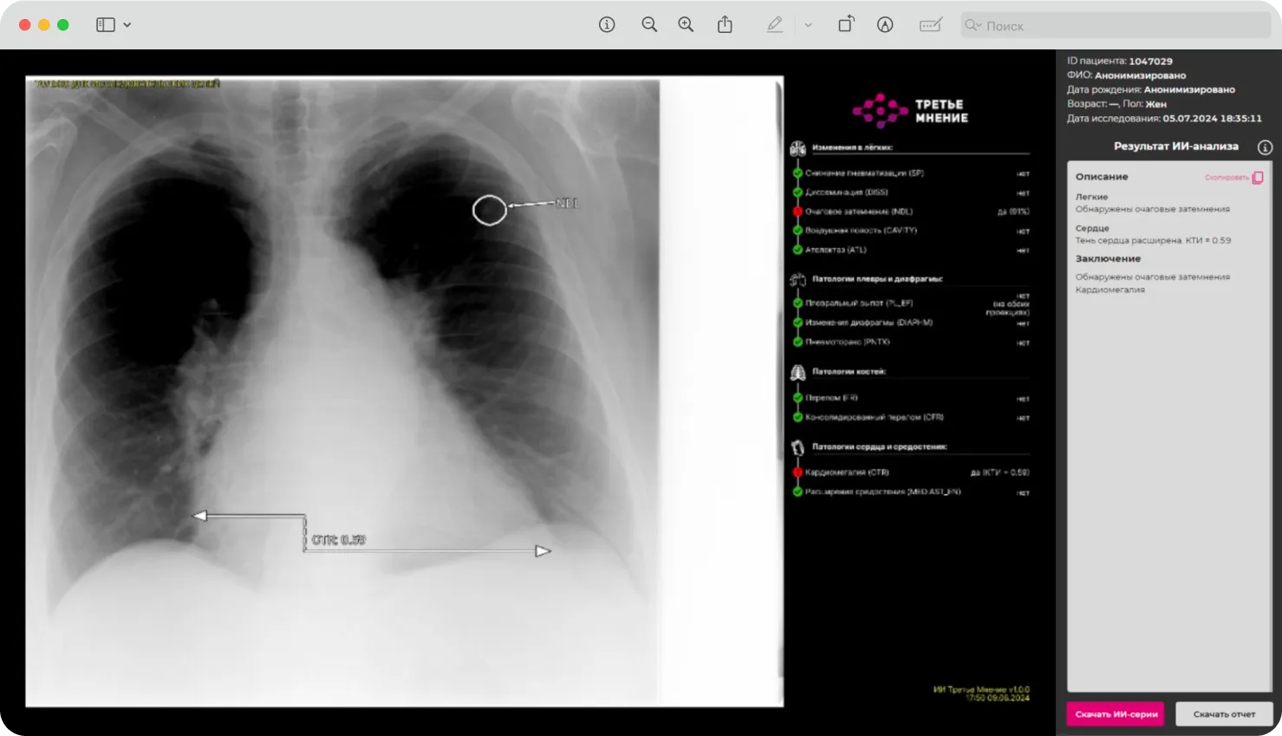Click the vertical scrollbar beside the X-ray
This screenshot has height=736, width=1282.
[x=779, y=260]
